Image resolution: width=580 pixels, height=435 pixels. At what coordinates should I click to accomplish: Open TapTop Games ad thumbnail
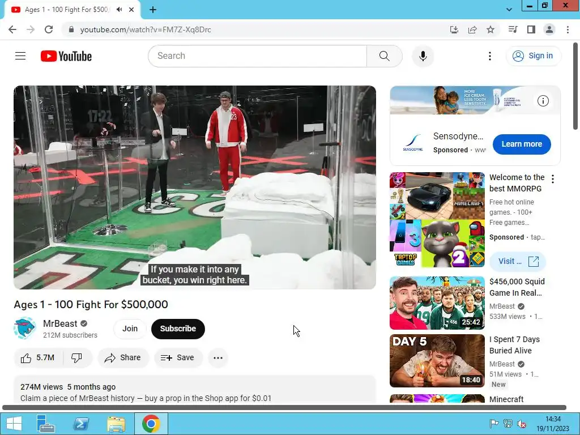437,220
